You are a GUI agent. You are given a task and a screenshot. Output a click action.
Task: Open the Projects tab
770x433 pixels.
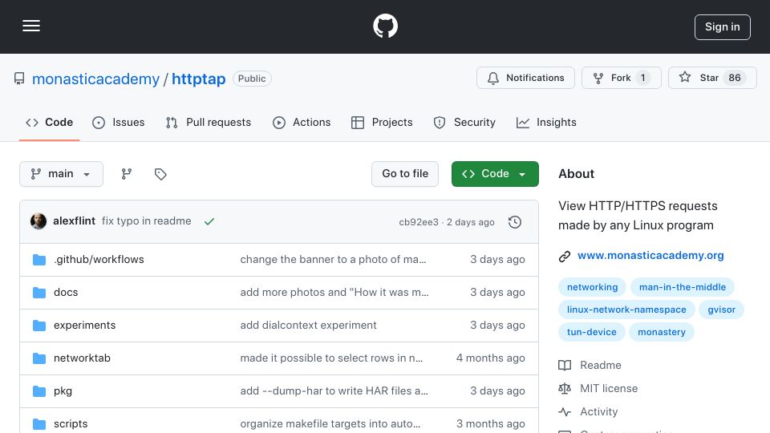click(382, 122)
